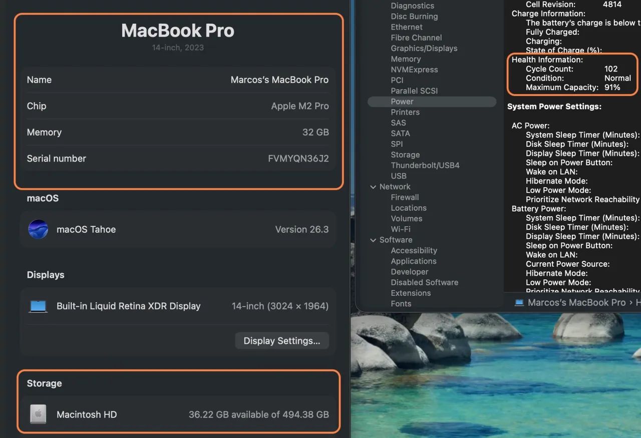The image size is (641, 438).
Task: Open Applications under Software
Action: 414,261
